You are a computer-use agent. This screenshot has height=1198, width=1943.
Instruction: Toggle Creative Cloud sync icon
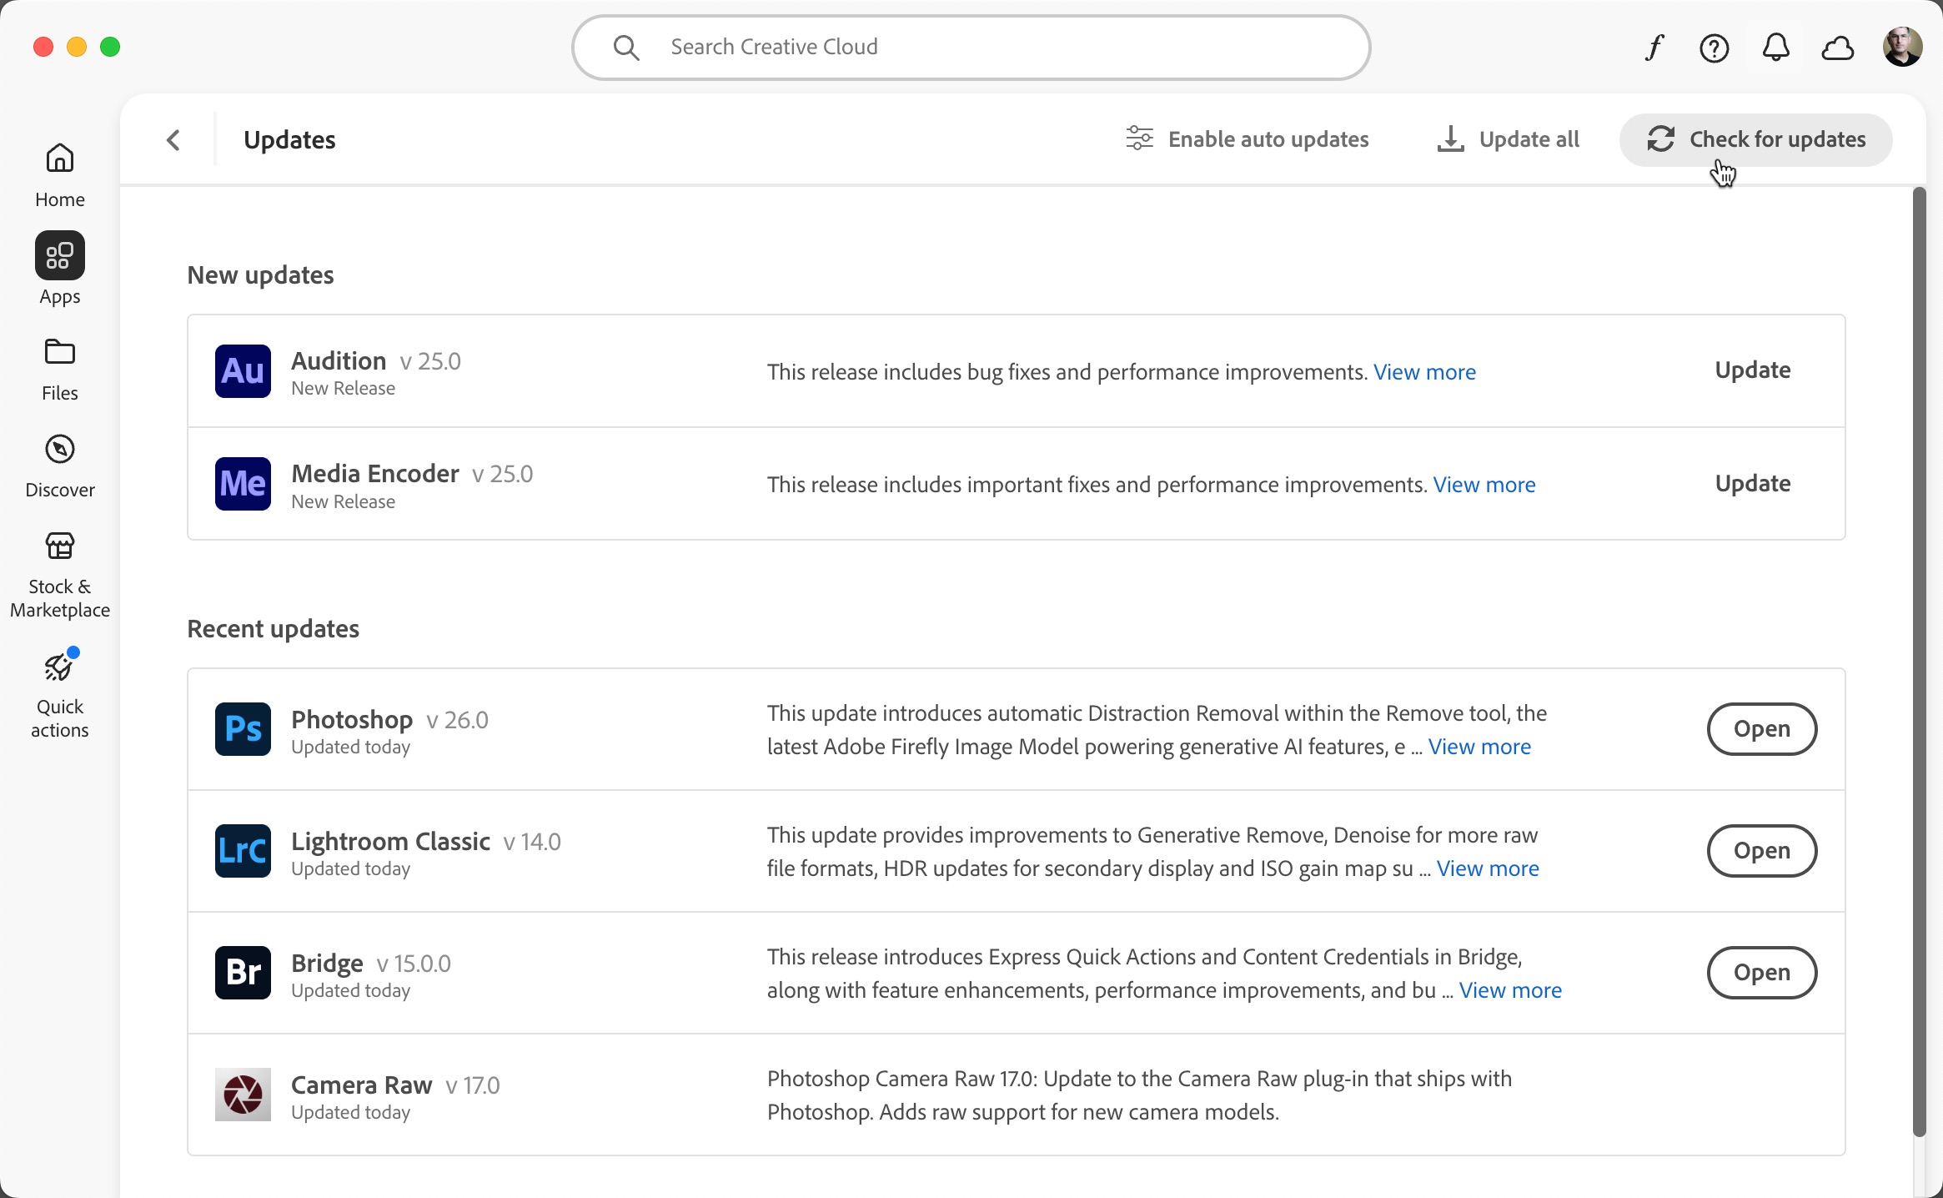(x=1839, y=48)
